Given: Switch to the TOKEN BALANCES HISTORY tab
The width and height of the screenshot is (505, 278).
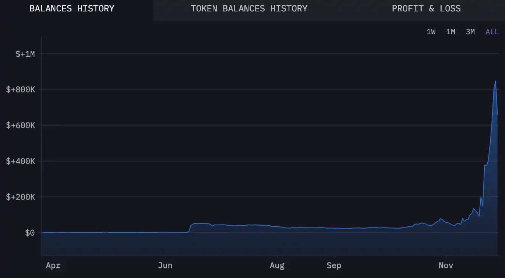Looking at the screenshot, I should [249, 8].
